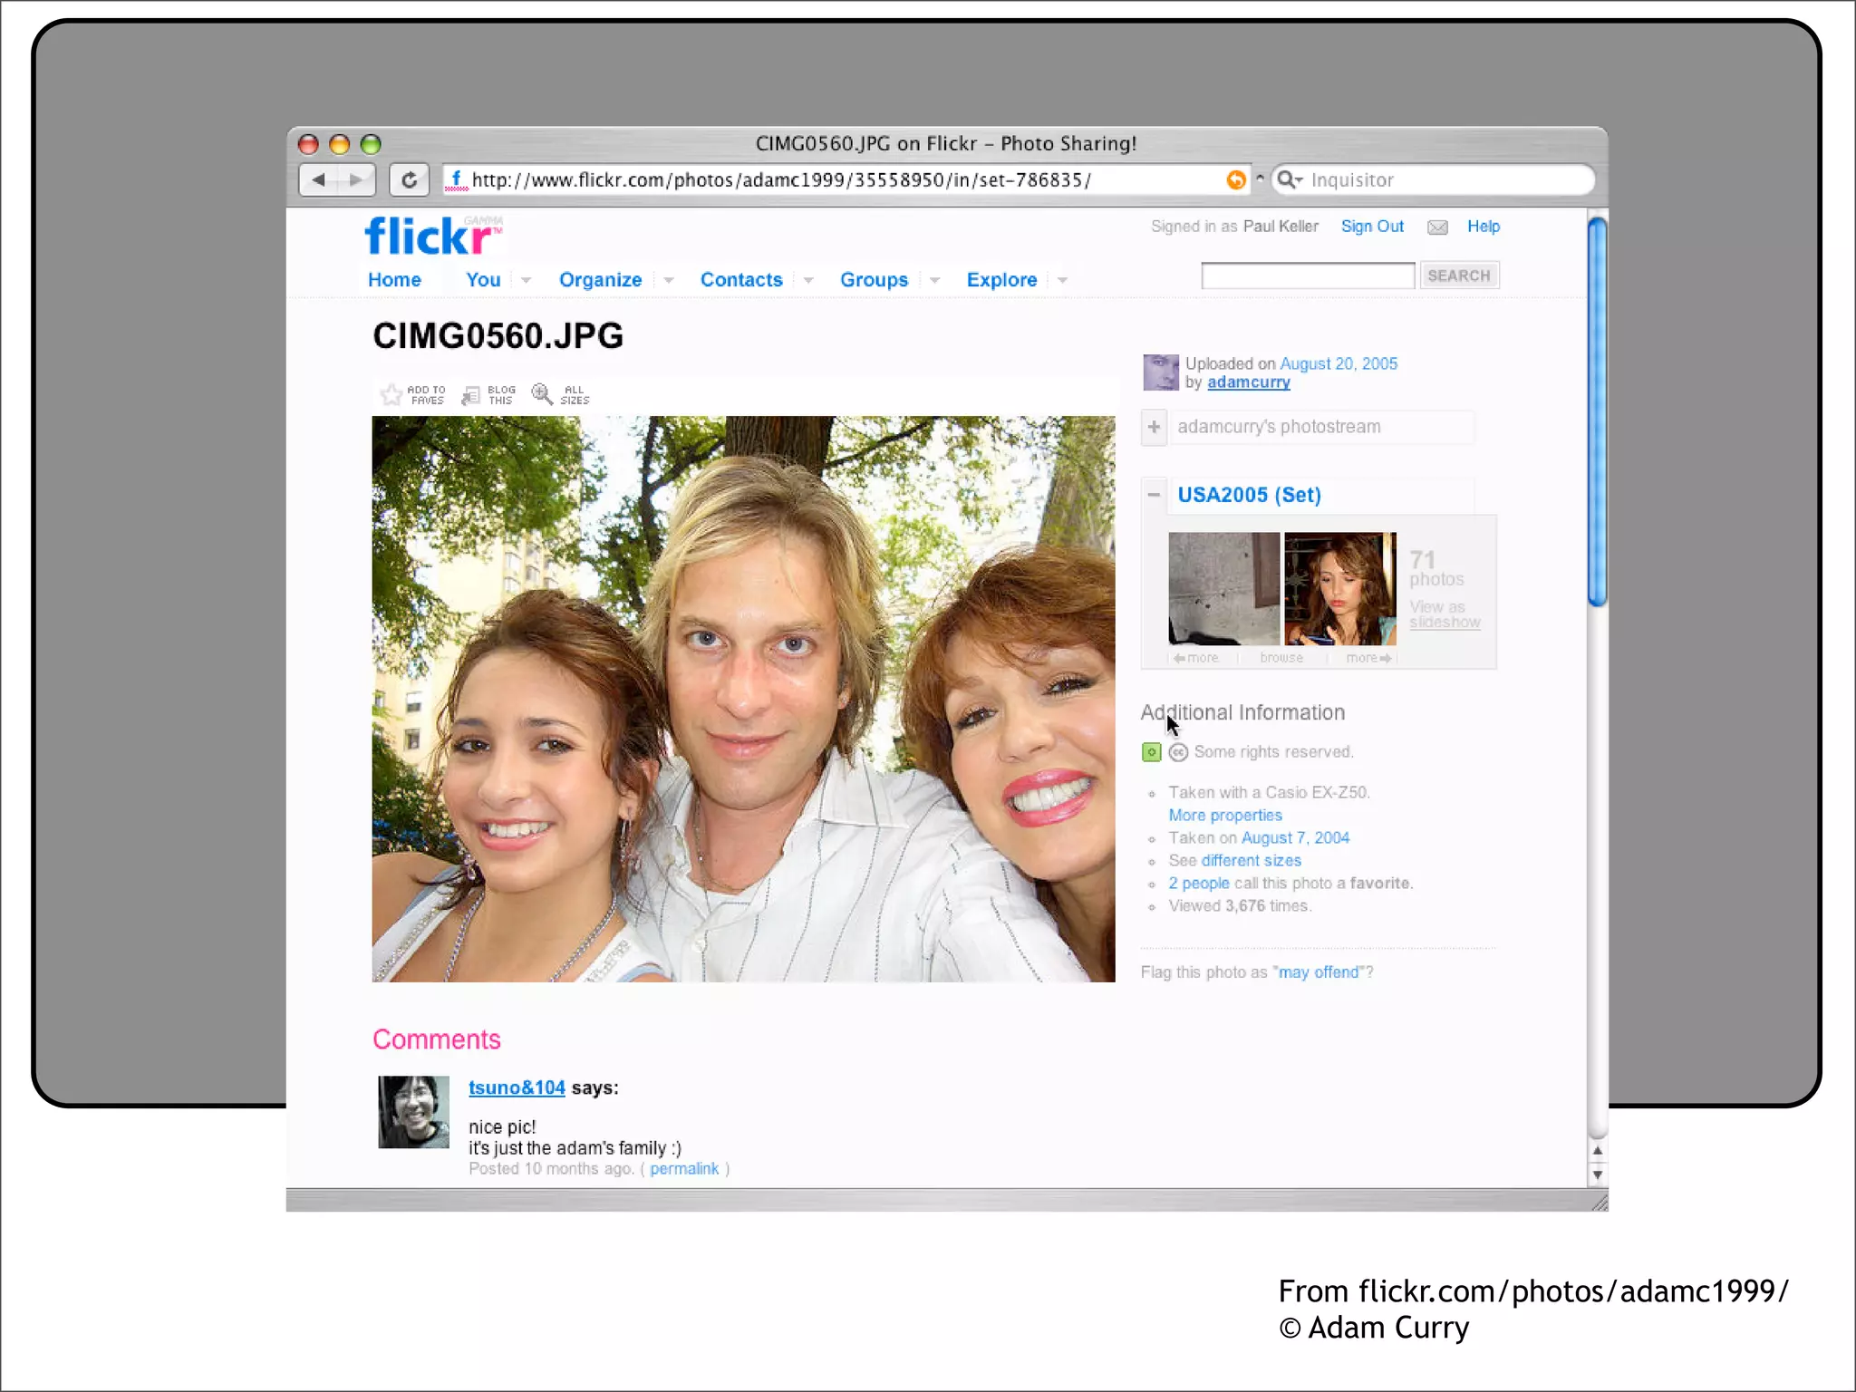Open the Explore menu dropdown arrow
The image size is (1856, 1392).
[x=1062, y=280]
